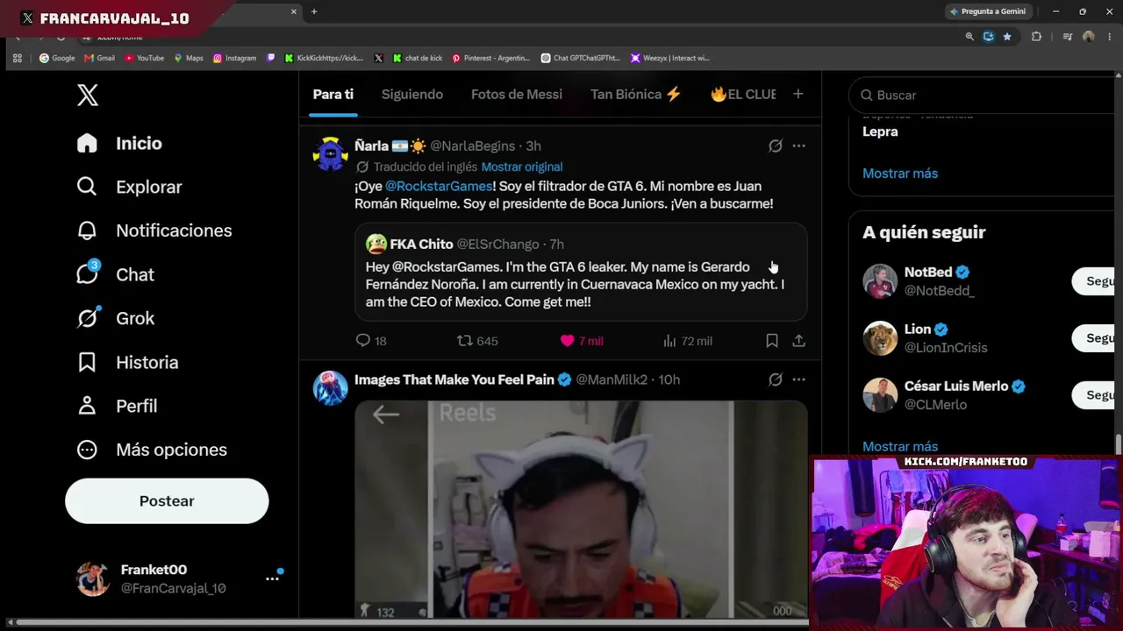Open Chrome profile avatar menu

(1089, 37)
